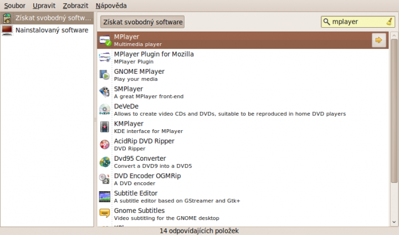The image size is (399, 235).
Task: Click the Subtitle Editor icon
Action: click(x=105, y=197)
